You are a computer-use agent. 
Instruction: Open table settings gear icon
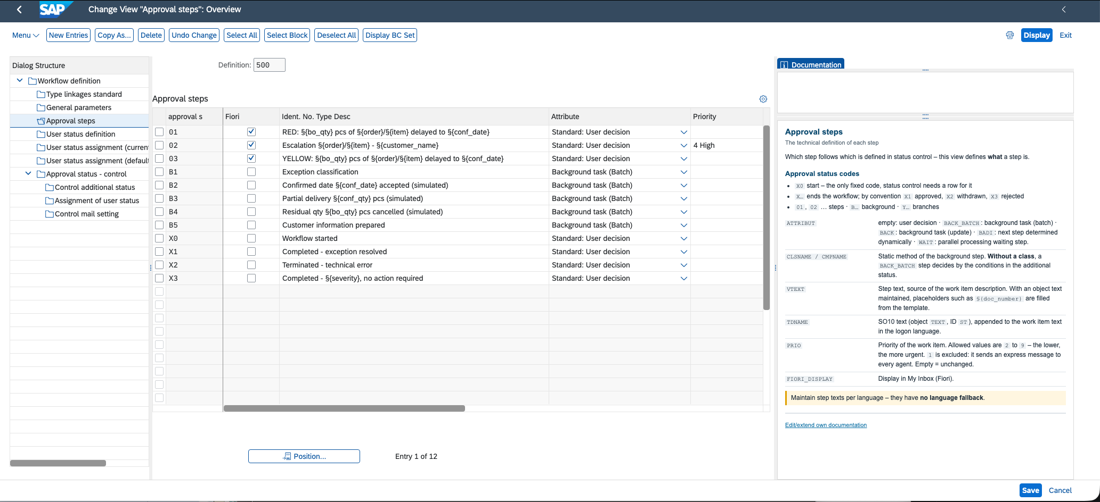(763, 99)
